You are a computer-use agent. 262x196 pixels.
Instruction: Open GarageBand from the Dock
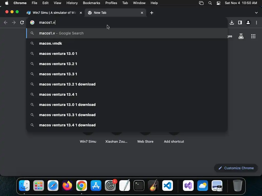click(x=153, y=186)
